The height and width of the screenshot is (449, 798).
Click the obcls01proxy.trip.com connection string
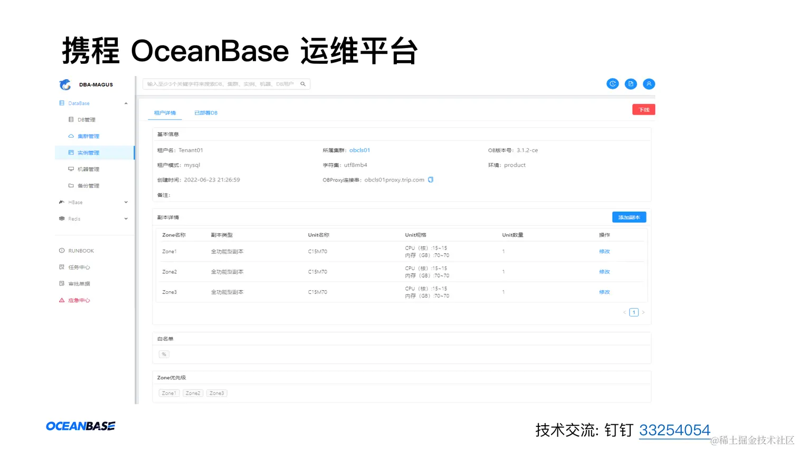(394, 180)
